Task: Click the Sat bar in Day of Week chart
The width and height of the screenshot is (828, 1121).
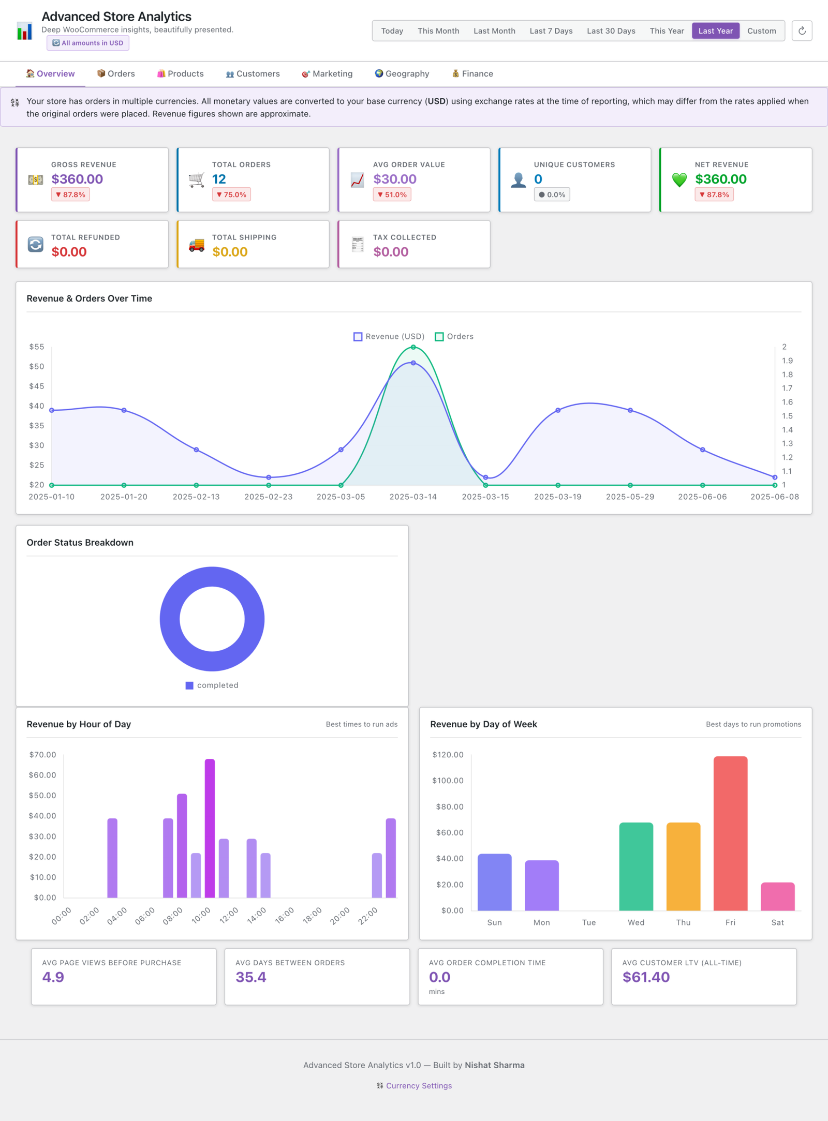Action: pos(777,896)
